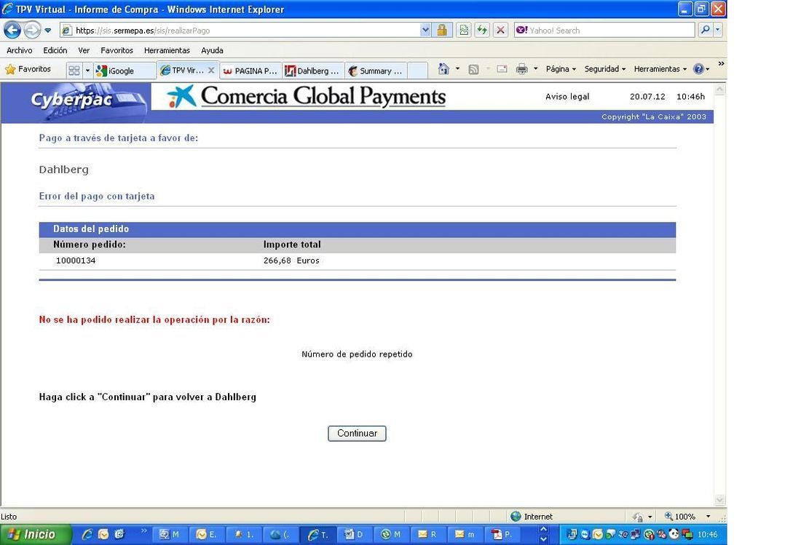The width and height of the screenshot is (801, 545).
Task: Show more toolbar commands chevron
Action: [721, 64]
